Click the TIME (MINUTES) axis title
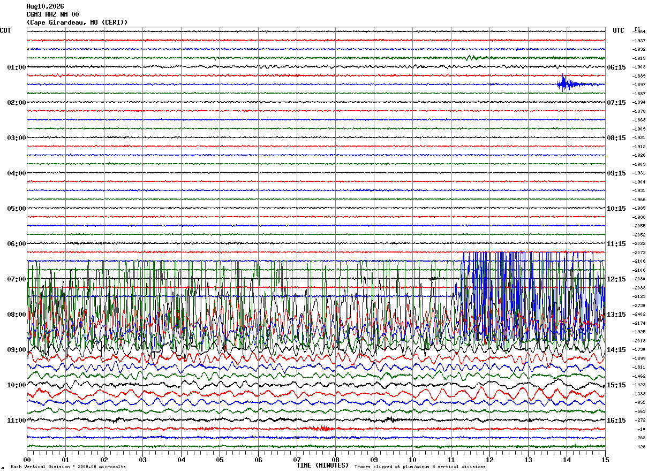Screen dimensions: 648x474 click(322, 465)
